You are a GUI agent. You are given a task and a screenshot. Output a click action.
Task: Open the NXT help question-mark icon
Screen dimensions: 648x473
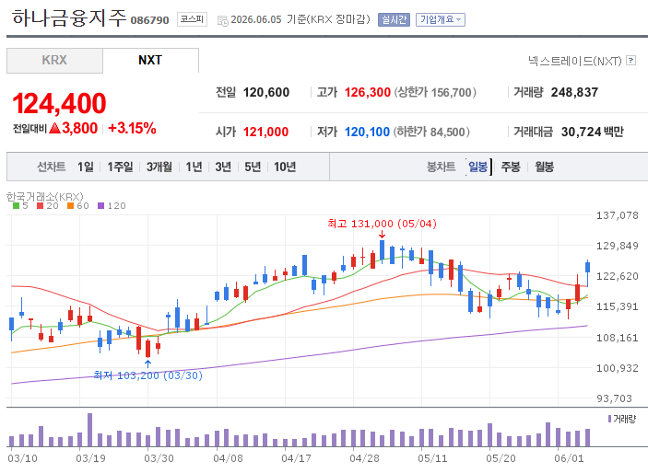(630, 61)
